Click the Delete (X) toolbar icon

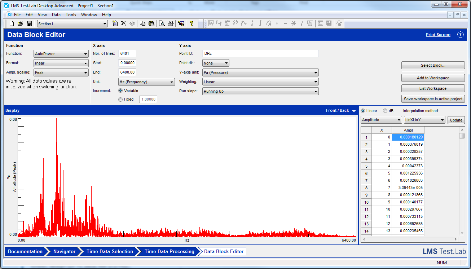coord(123,23)
